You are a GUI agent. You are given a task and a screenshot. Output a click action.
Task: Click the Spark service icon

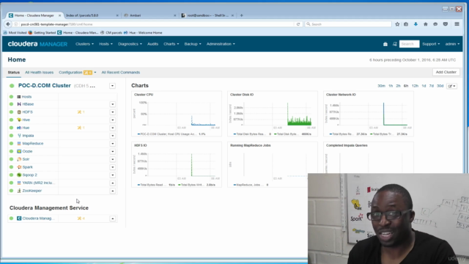(19, 167)
